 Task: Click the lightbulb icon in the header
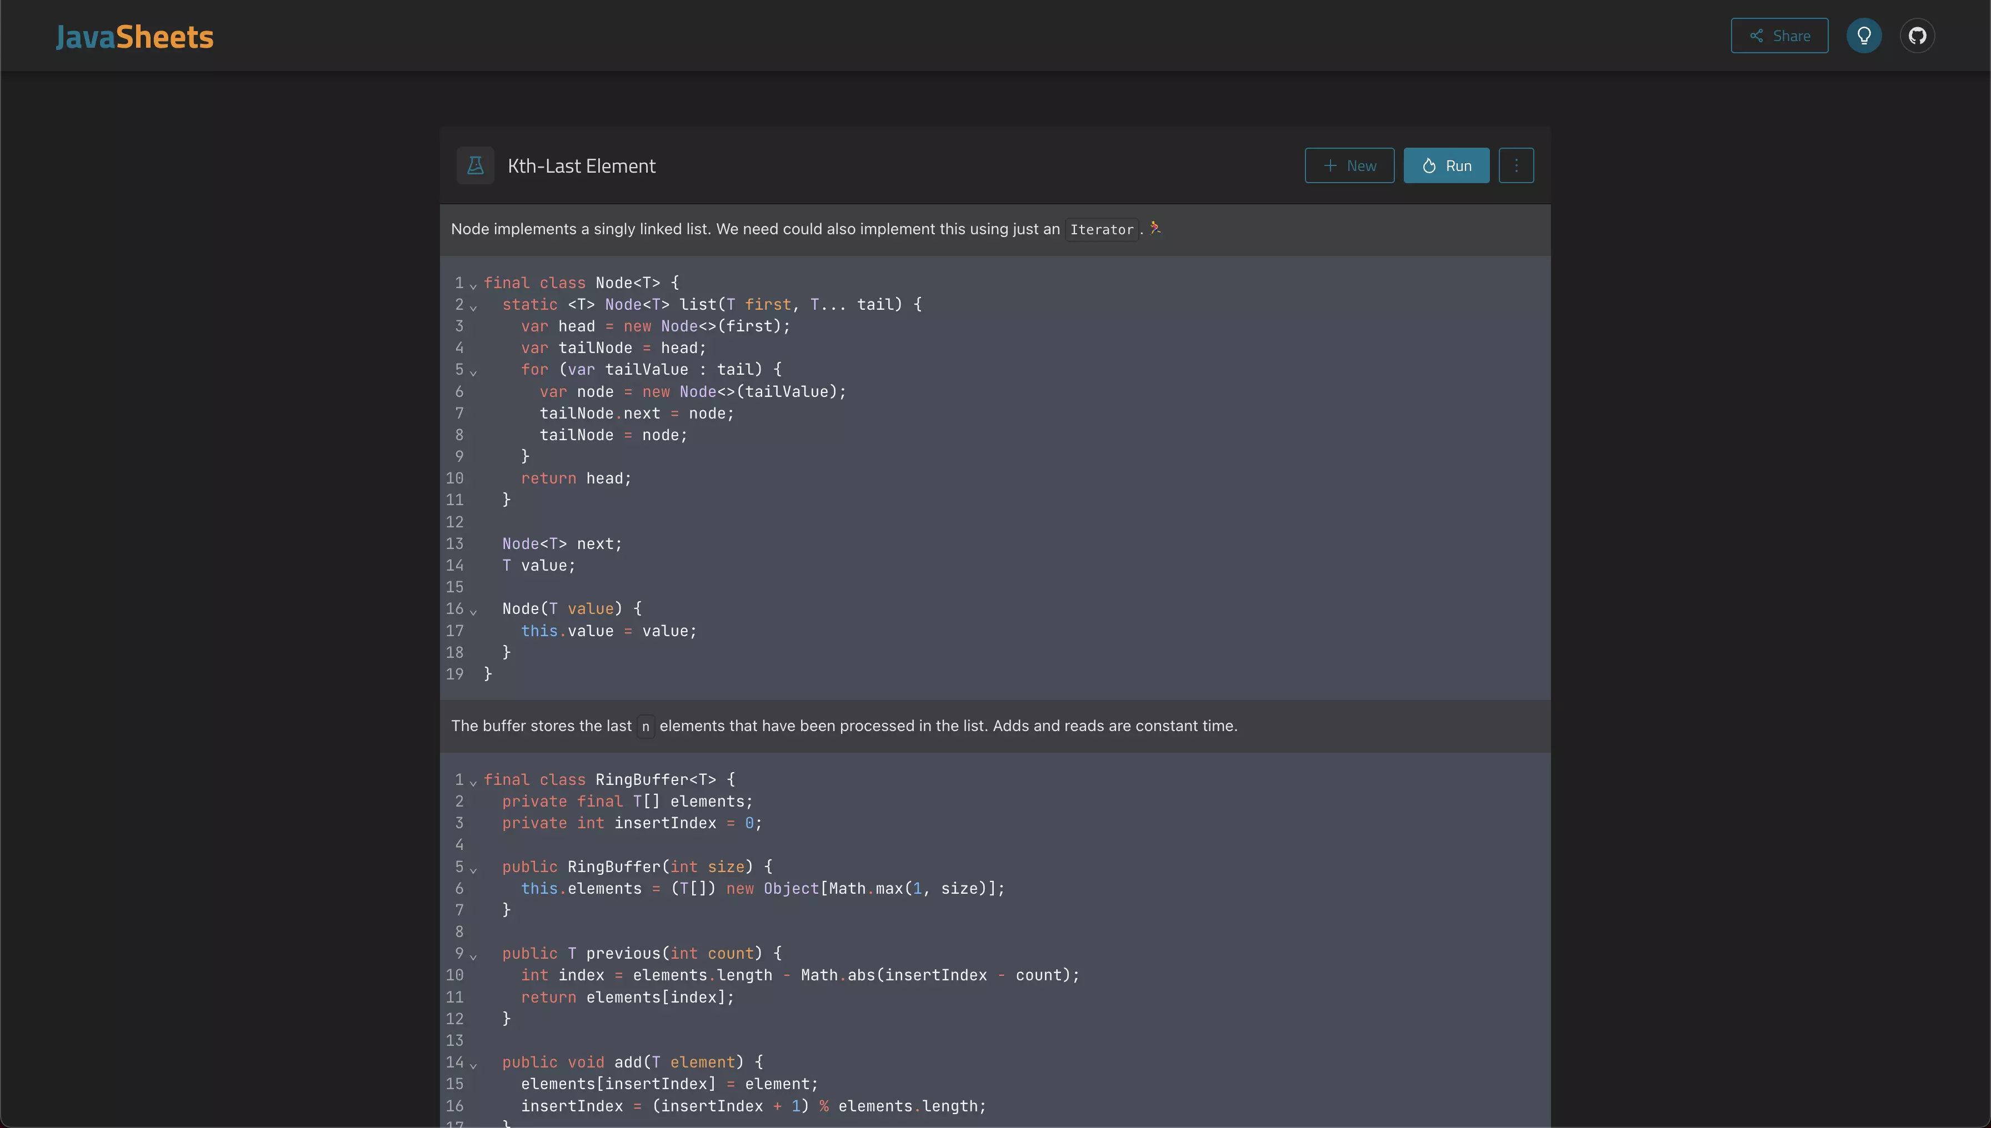pyautogui.click(x=1864, y=35)
